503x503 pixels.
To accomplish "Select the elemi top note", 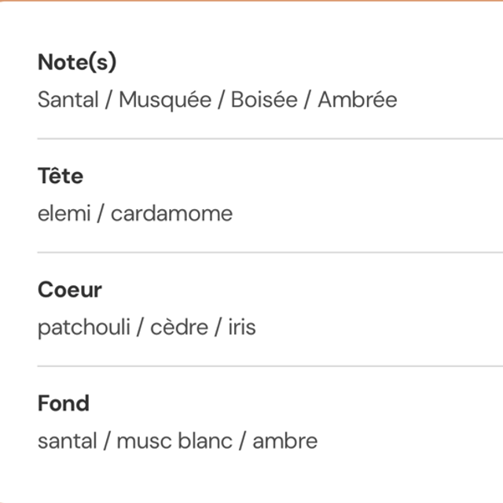I will [64, 214].
